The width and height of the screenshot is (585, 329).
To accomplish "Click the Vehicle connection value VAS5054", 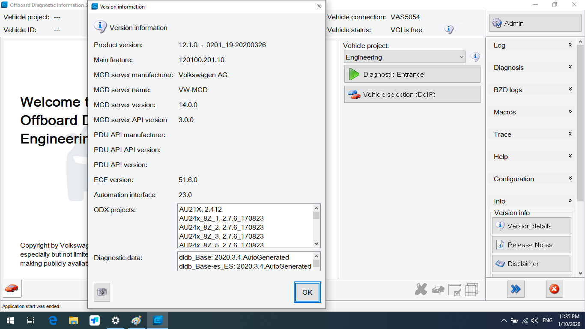I will (x=405, y=17).
